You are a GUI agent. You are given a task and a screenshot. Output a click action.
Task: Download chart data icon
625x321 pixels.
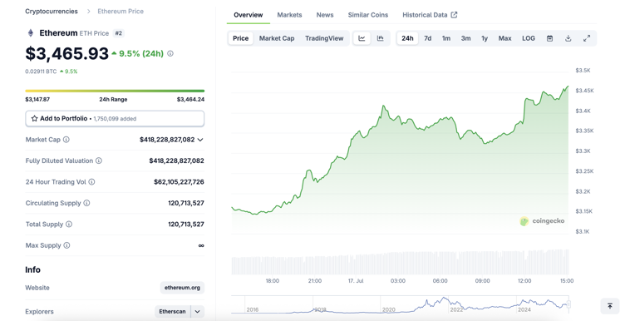point(568,38)
